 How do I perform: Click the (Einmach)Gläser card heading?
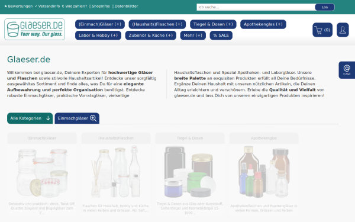42,138
